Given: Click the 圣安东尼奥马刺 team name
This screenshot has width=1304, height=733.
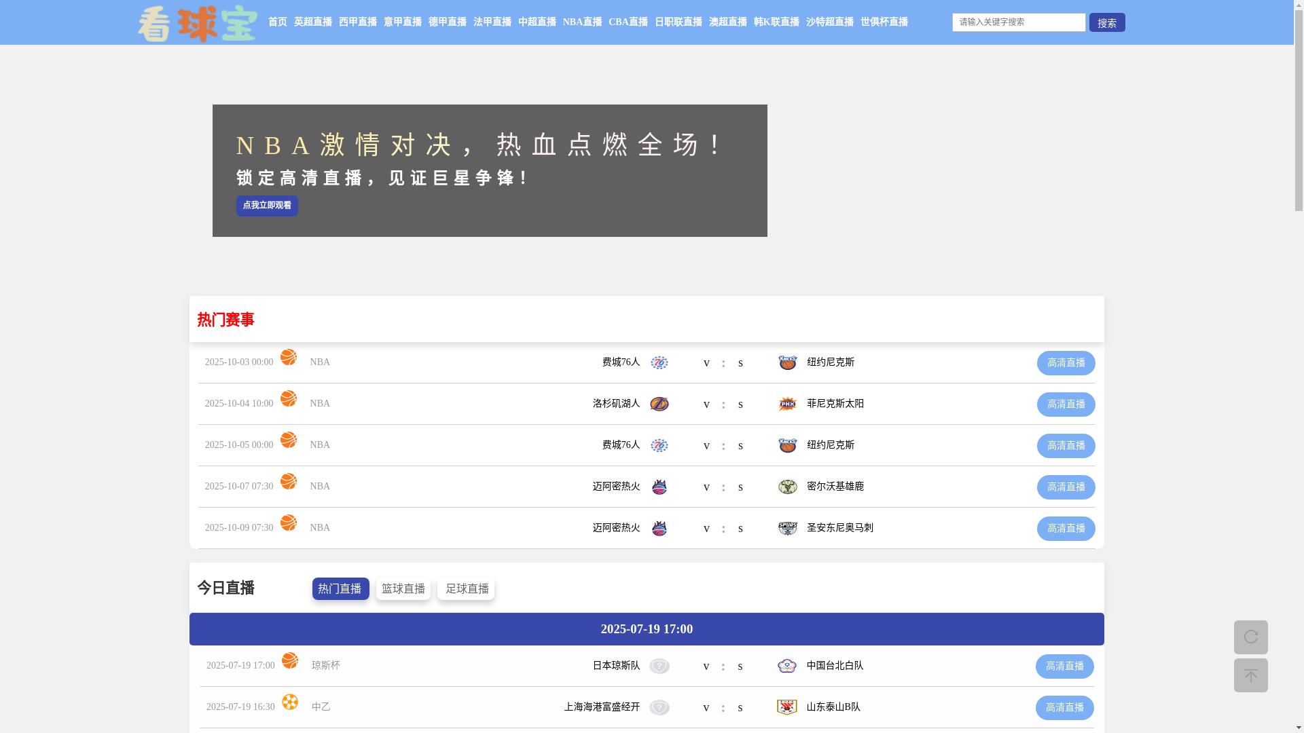Looking at the screenshot, I should [840, 528].
